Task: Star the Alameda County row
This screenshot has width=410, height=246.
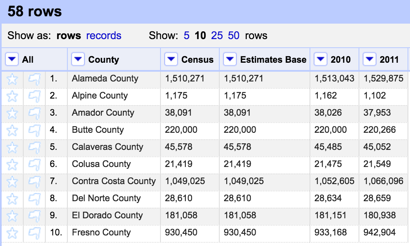Action: coord(13,79)
